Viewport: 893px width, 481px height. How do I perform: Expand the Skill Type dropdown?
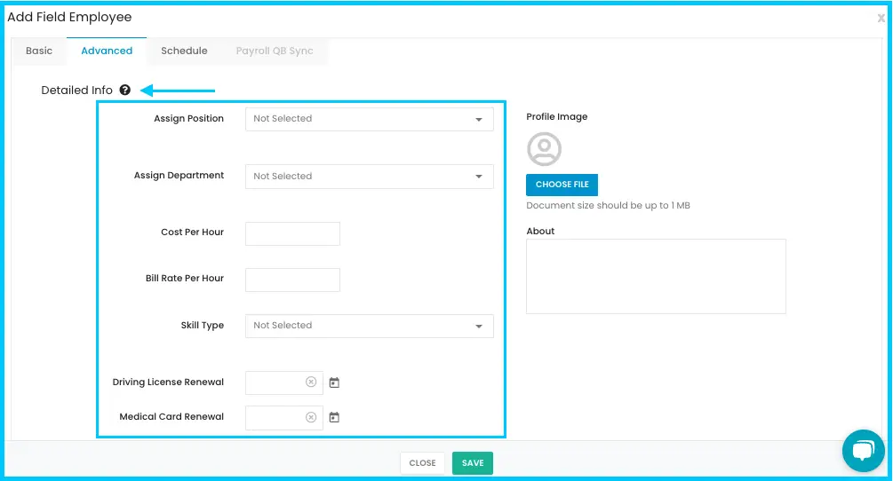pos(370,327)
